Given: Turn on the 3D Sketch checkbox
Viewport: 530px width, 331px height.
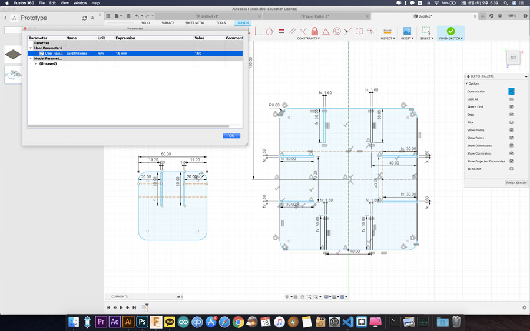Looking at the screenshot, I should [511, 169].
